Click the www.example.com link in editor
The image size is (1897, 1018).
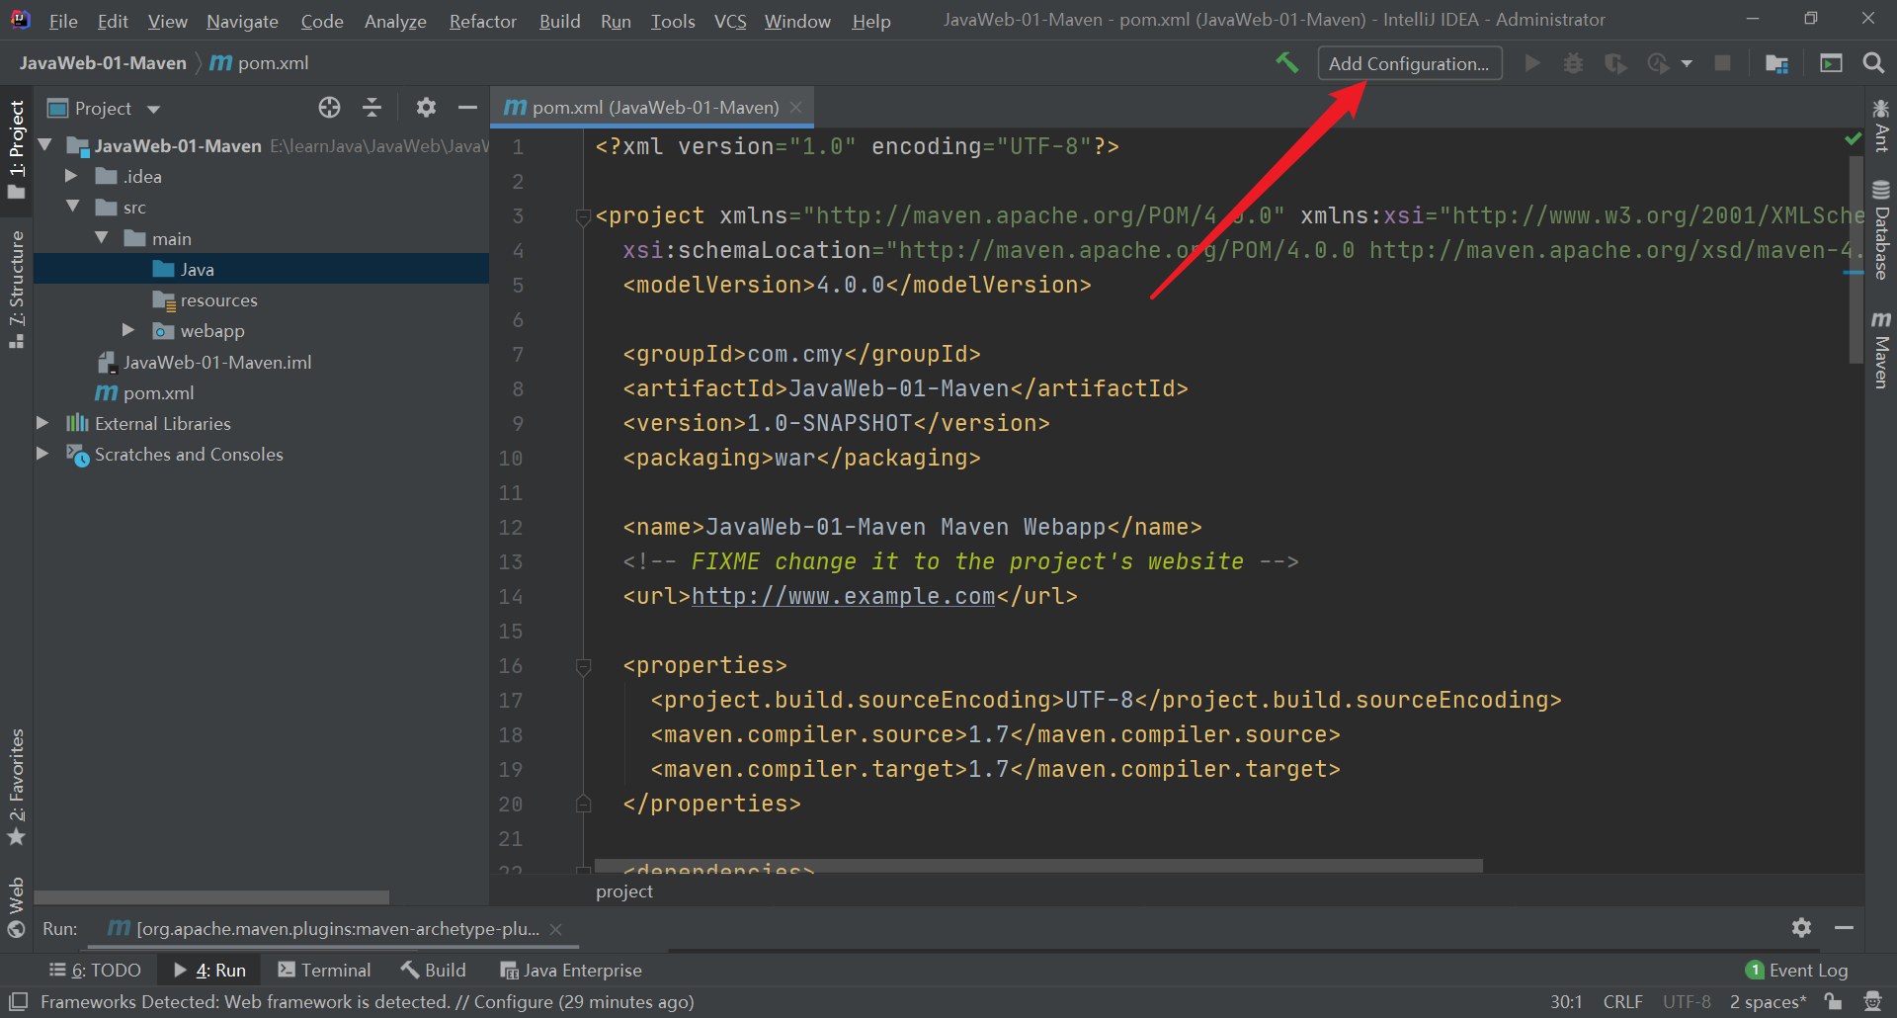pyautogui.click(x=843, y=596)
